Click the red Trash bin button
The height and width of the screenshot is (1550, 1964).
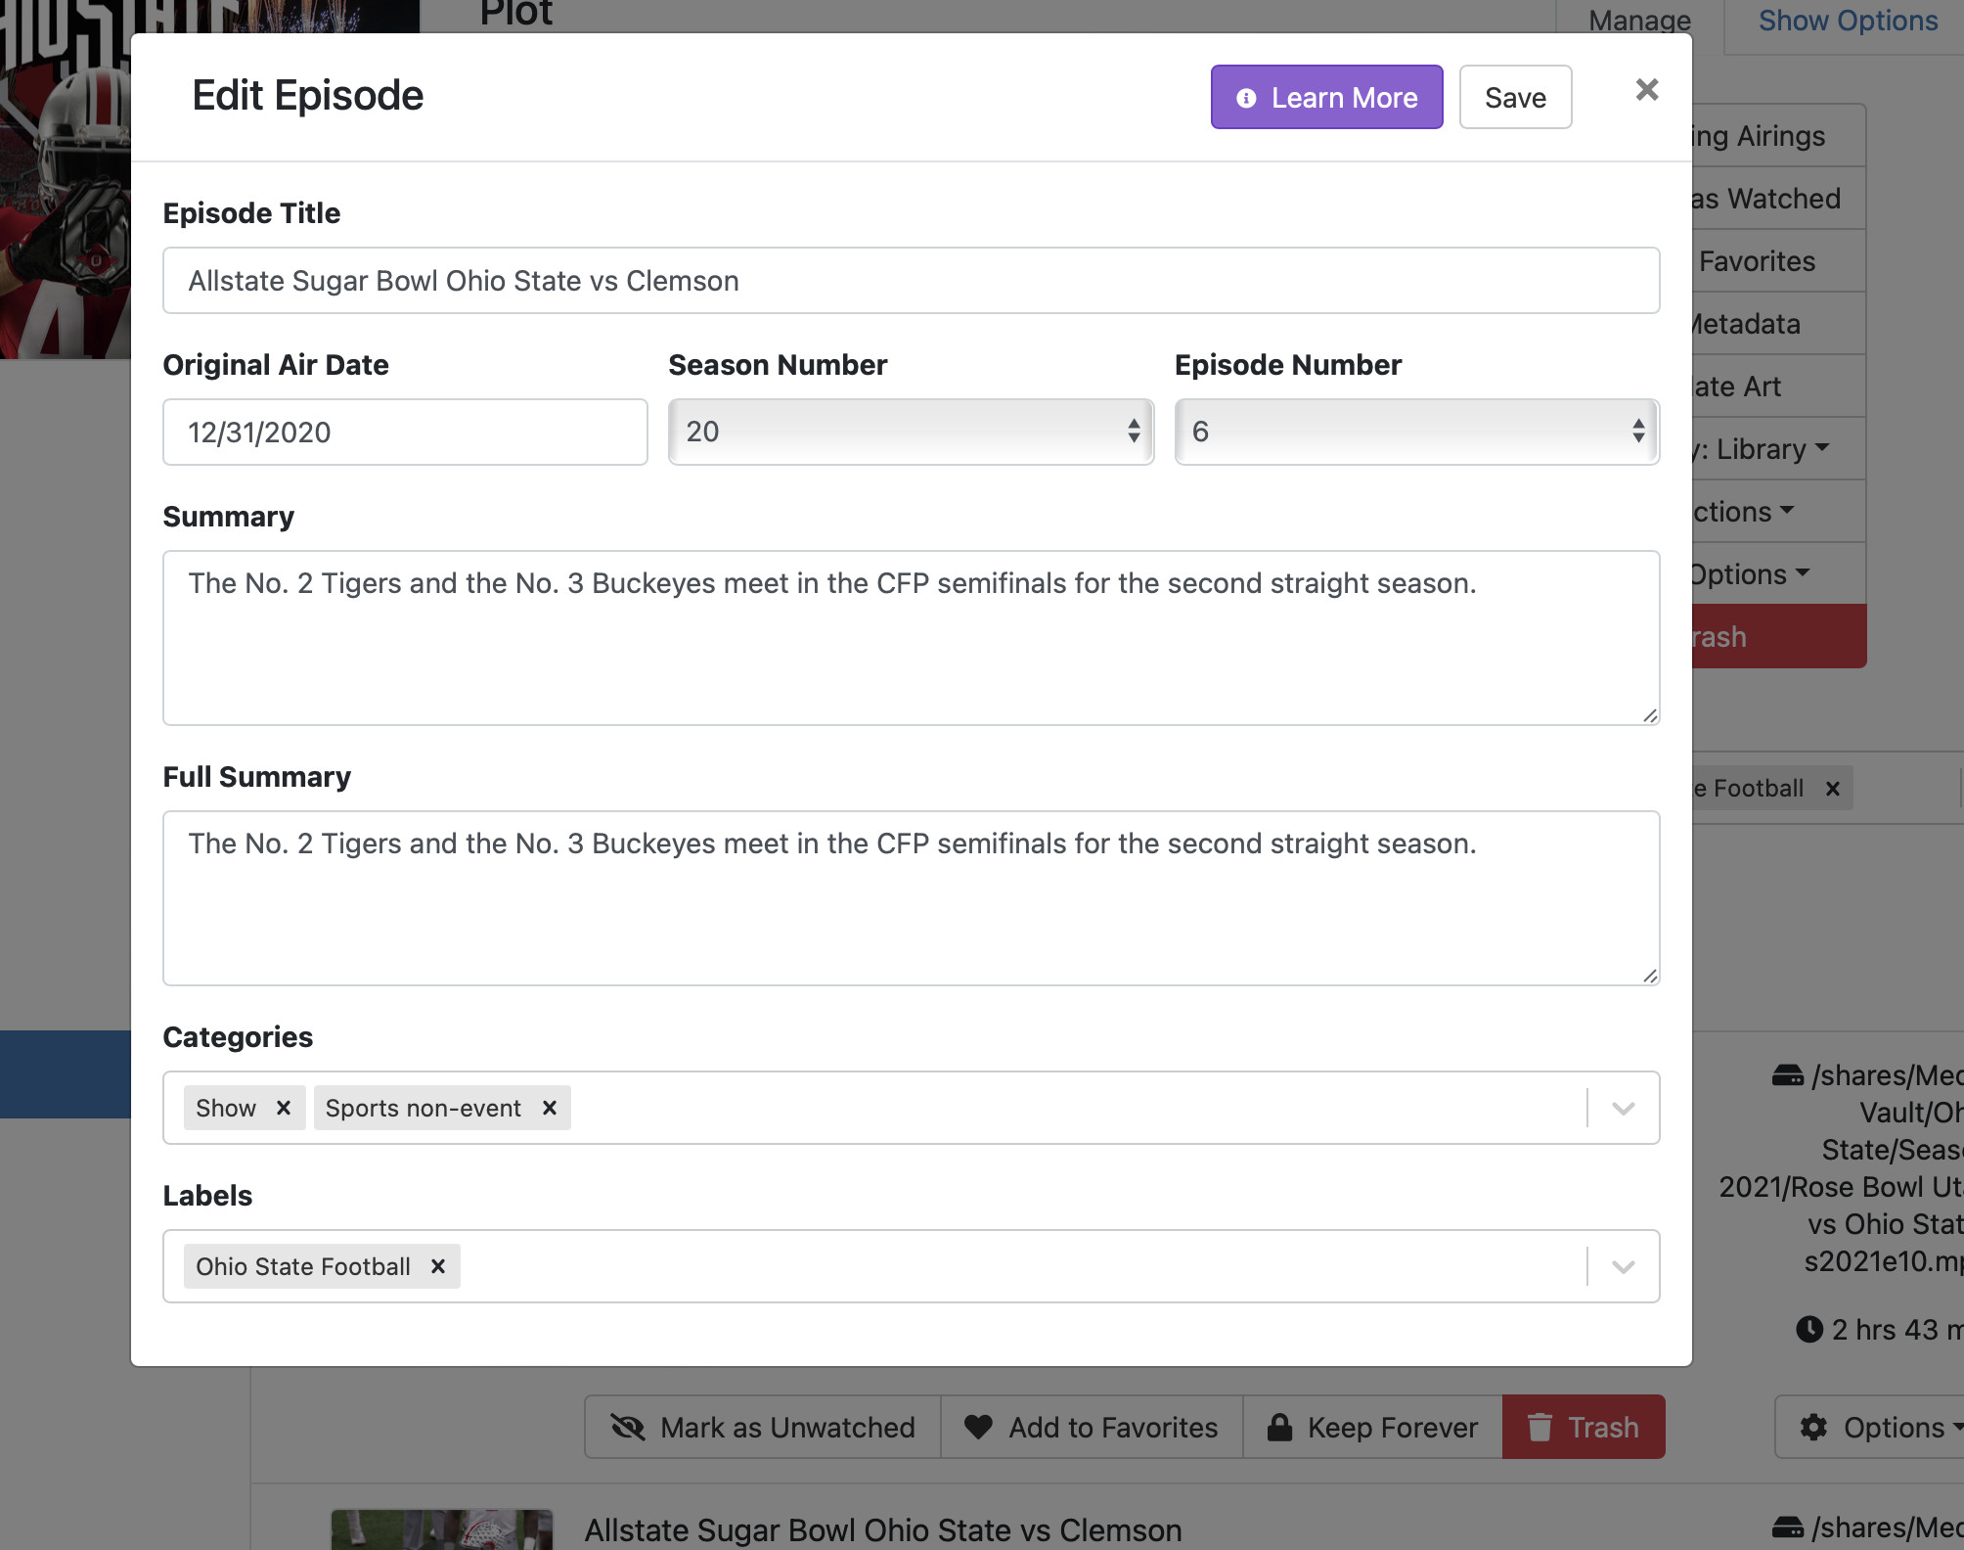pos(1583,1427)
